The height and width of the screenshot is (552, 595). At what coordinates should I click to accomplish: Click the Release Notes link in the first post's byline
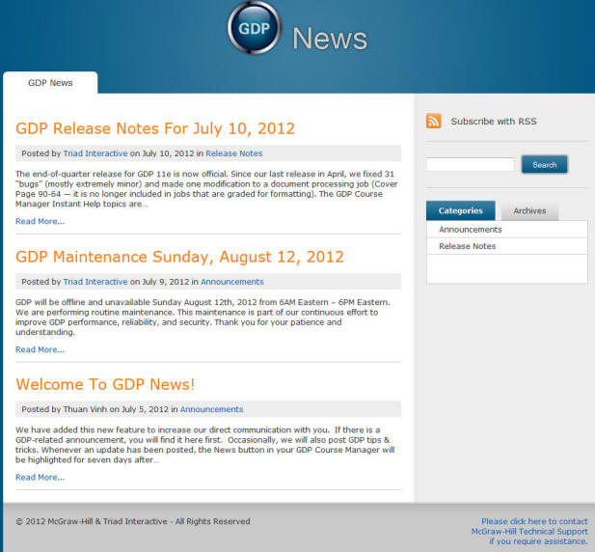pos(234,153)
